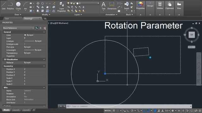Image resolution: width=202 pixels, height=113 pixels.
Task: Click the Array tool icon
Action: (47, 11)
